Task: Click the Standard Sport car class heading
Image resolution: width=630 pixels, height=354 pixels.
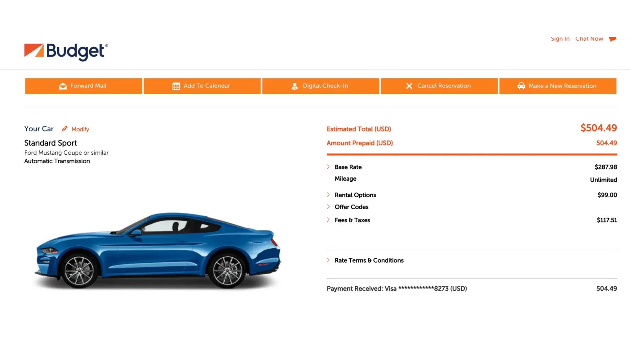Action: click(x=51, y=143)
